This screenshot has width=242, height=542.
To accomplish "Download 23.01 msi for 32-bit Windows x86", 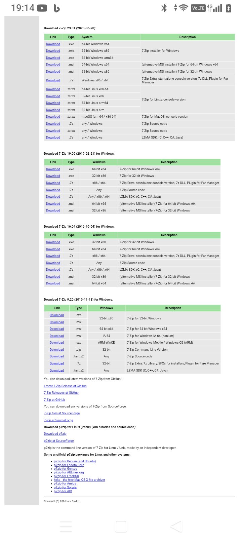I will (53, 72).
